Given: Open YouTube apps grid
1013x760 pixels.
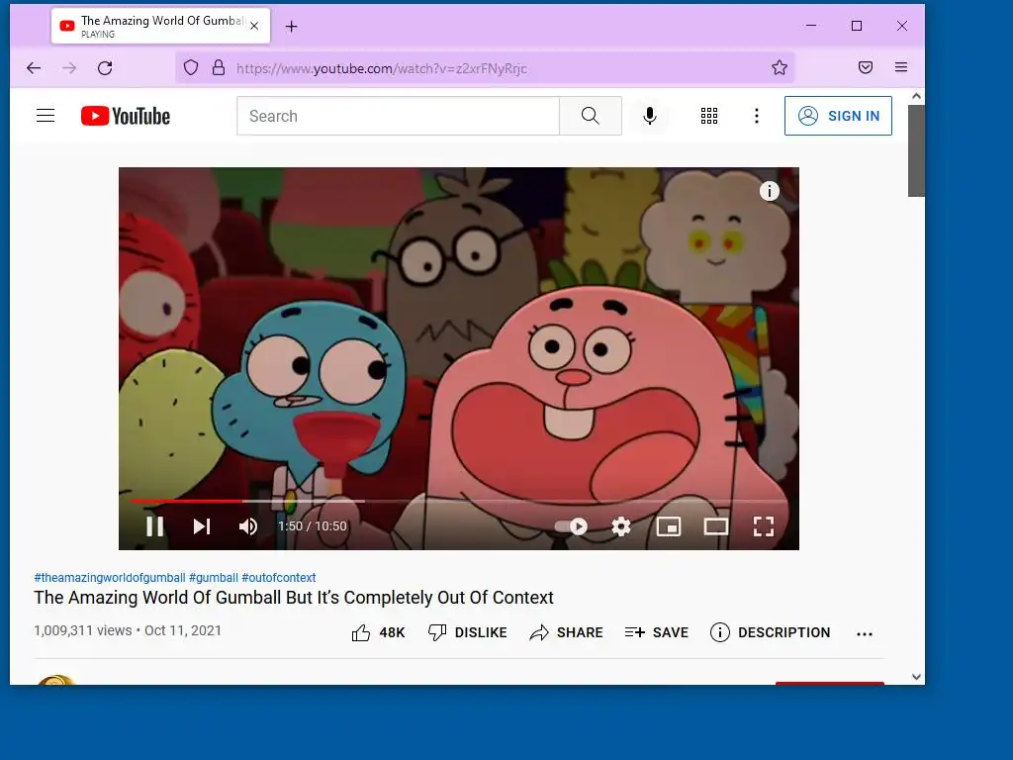Looking at the screenshot, I should point(709,116).
